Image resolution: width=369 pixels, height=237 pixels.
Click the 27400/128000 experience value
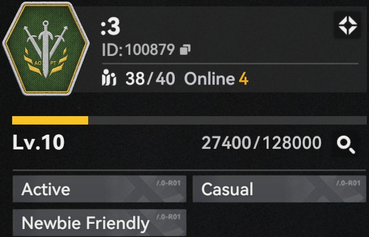(x=261, y=143)
